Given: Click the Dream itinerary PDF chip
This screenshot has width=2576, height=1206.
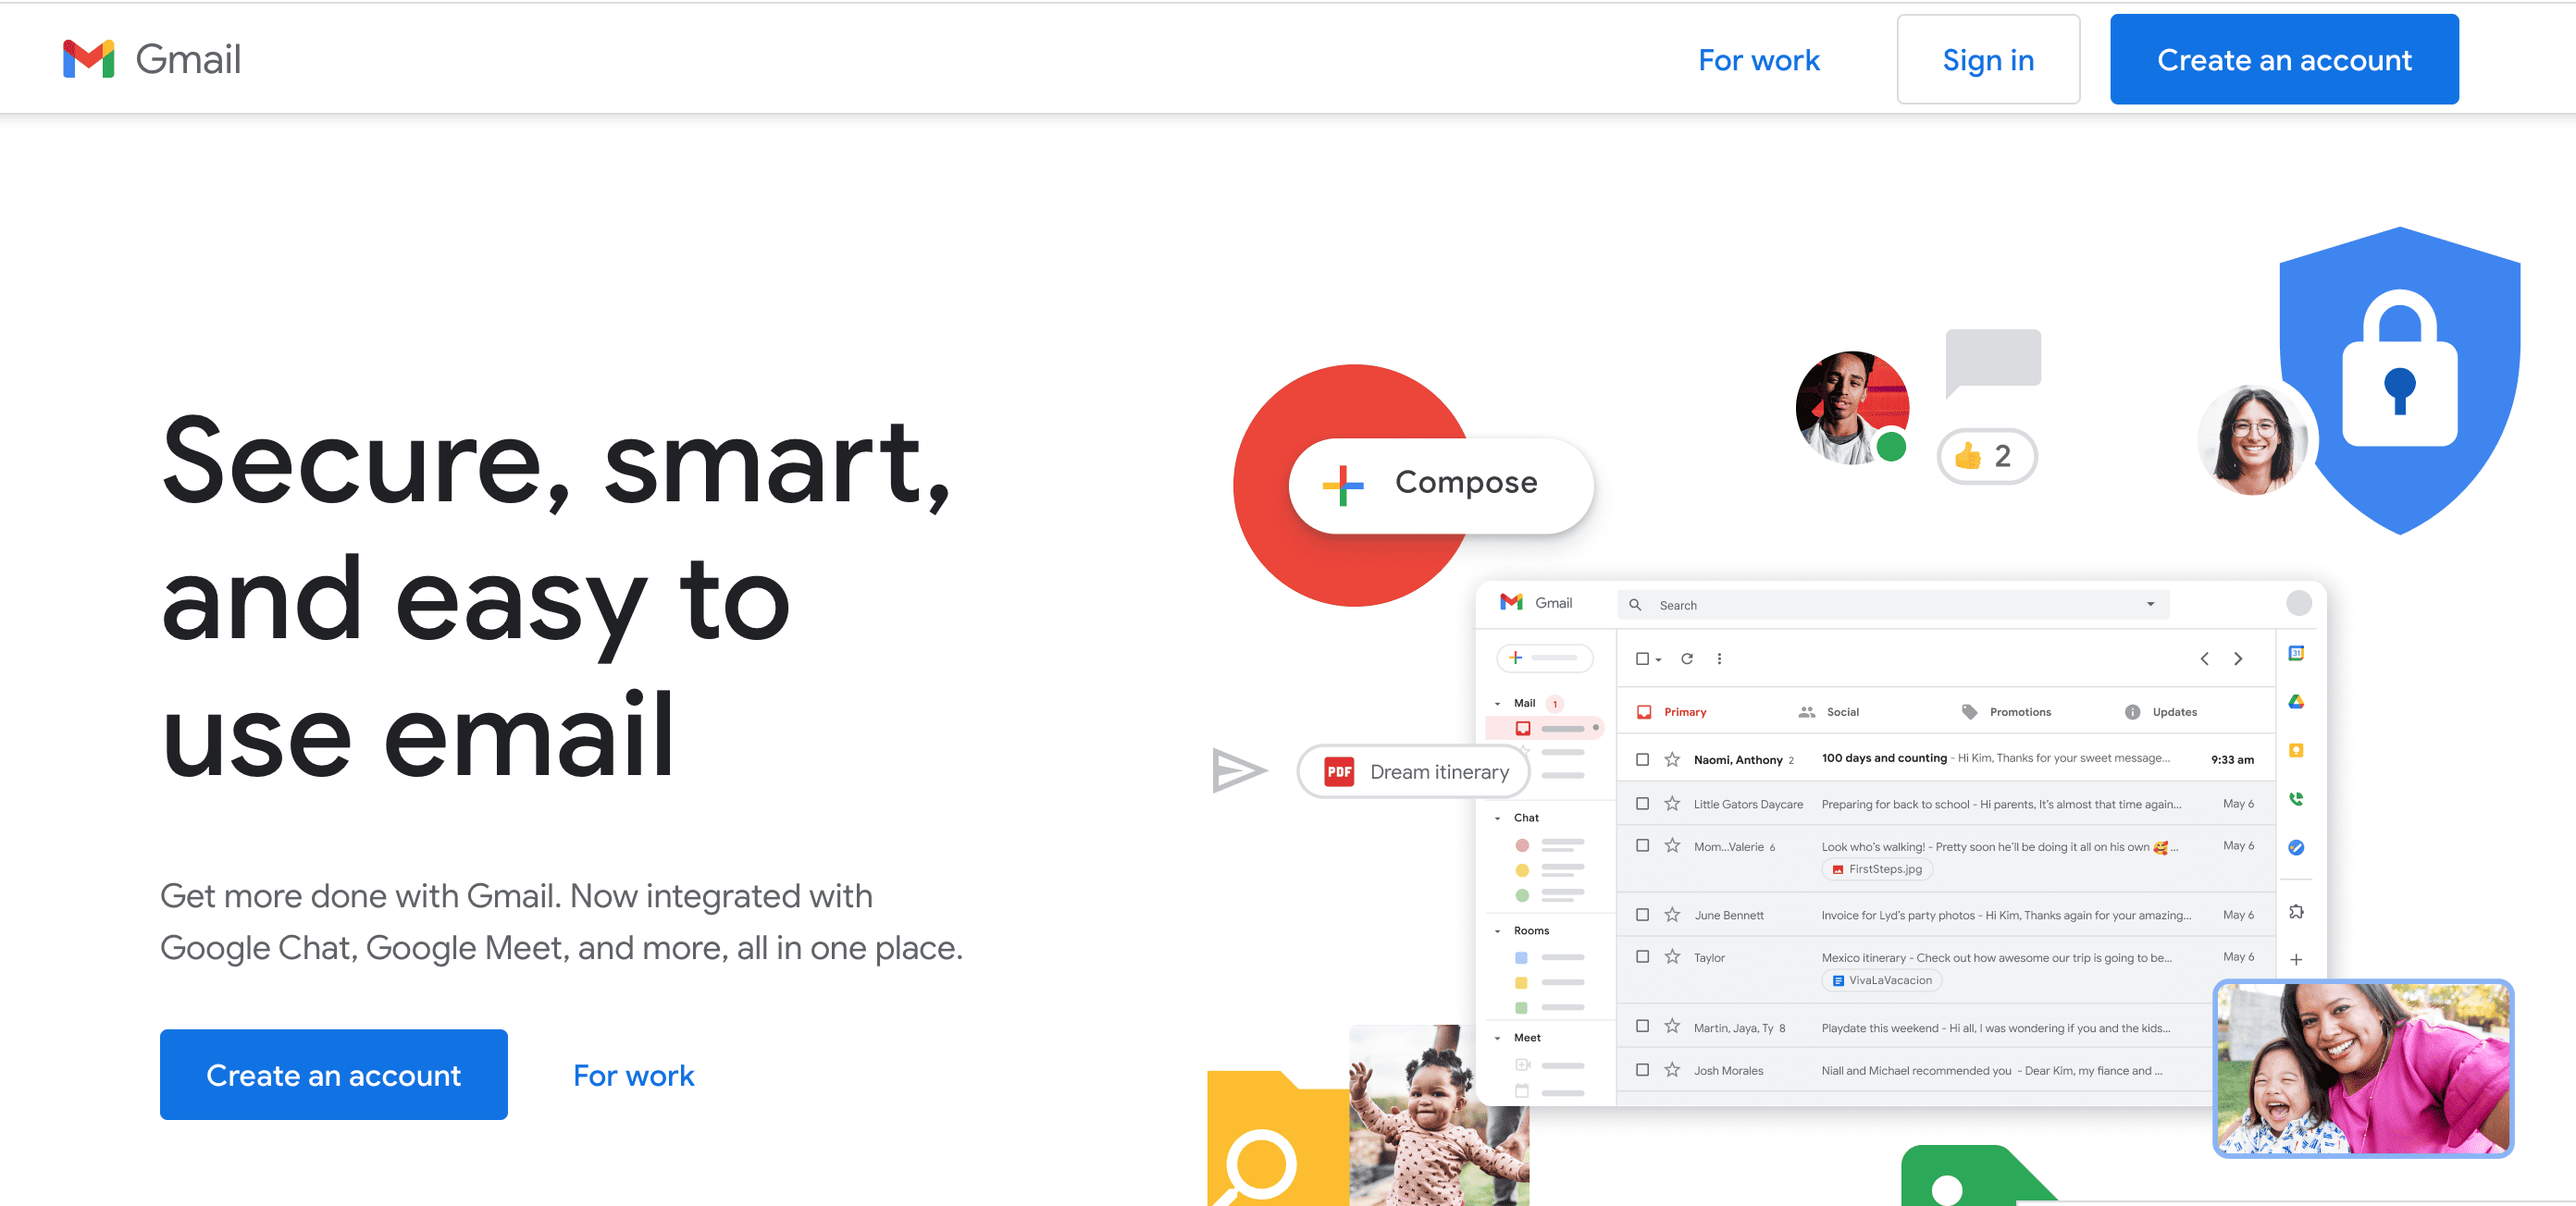Looking at the screenshot, I should (1413, 771).
